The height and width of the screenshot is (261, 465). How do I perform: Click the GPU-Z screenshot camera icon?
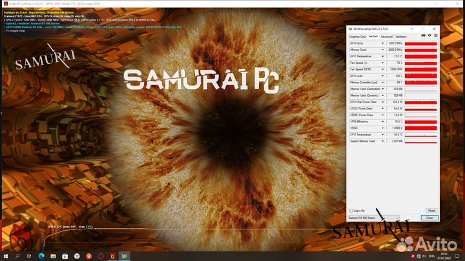pos(423,37)
